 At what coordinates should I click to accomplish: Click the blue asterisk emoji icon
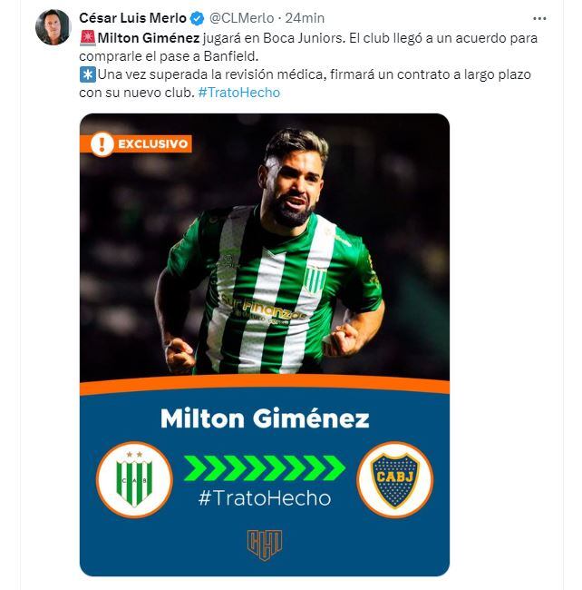(88, 74)
